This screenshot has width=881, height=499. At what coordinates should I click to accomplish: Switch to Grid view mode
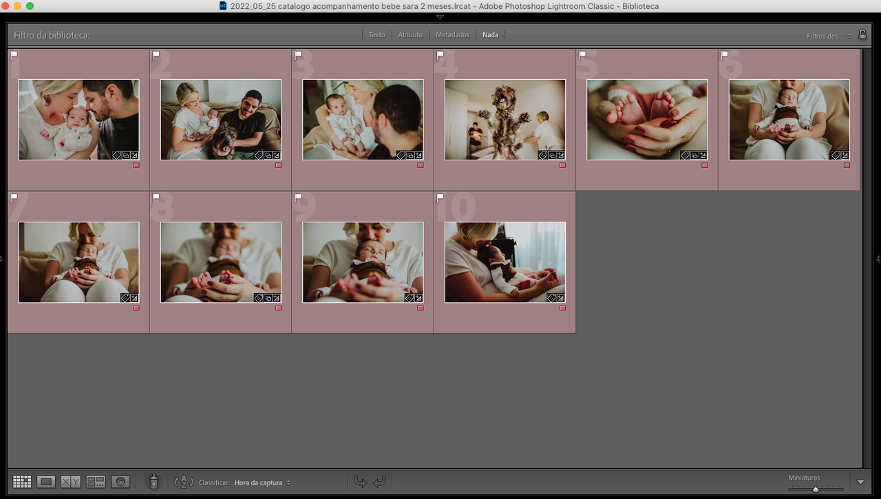[x=22, y=482]
